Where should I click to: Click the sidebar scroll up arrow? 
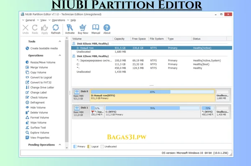(67, 38)
